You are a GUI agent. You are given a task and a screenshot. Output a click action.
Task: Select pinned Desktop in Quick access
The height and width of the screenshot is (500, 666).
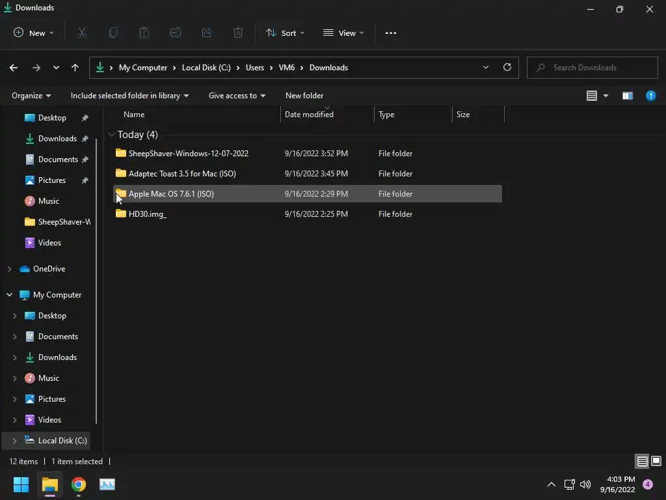[x=52, y=118]
